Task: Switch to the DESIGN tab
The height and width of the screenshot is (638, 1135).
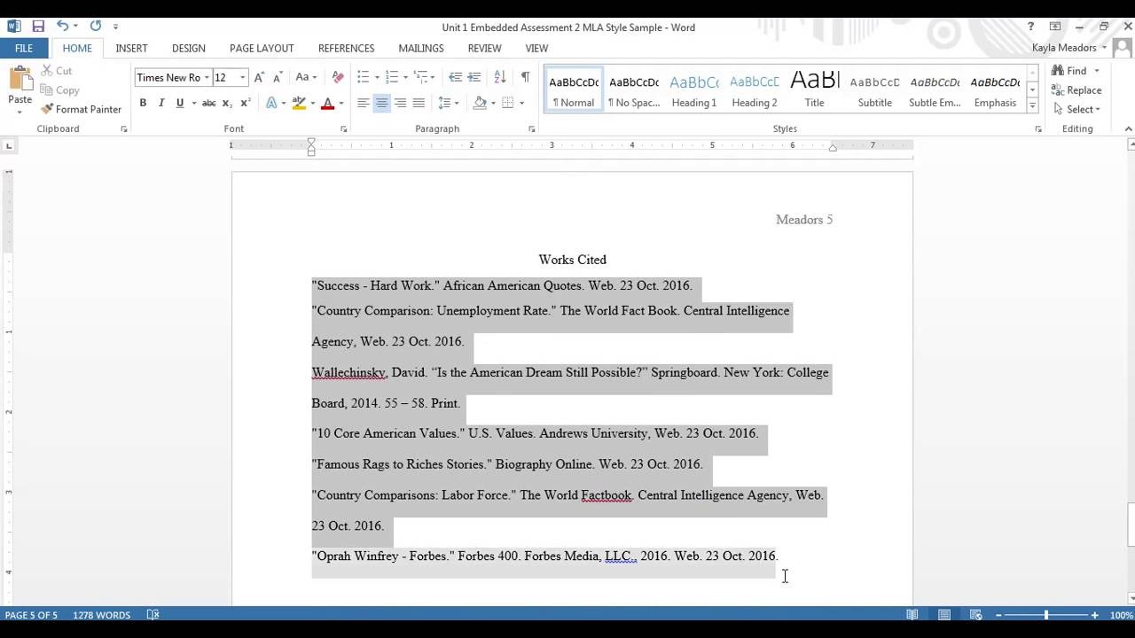Action: pyautogui.click(x=188, y=48)
